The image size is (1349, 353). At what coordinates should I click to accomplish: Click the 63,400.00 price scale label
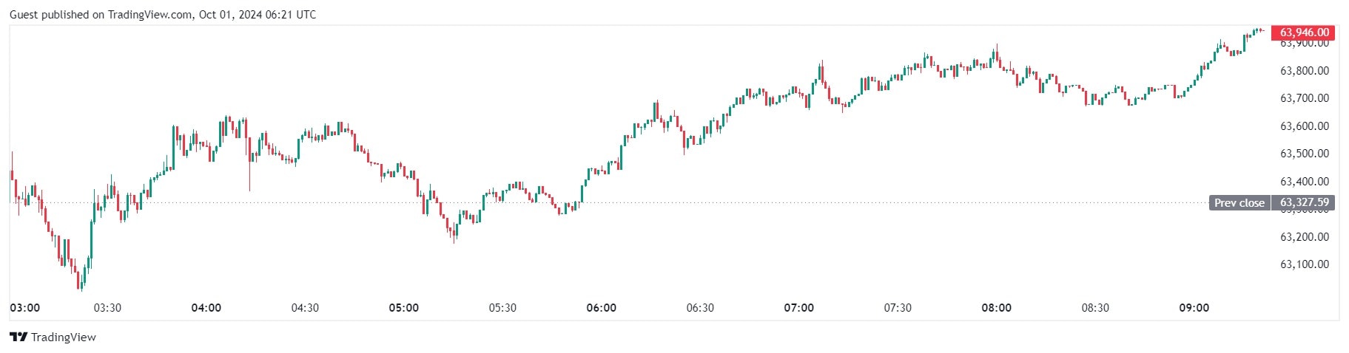coord(1305,182)
